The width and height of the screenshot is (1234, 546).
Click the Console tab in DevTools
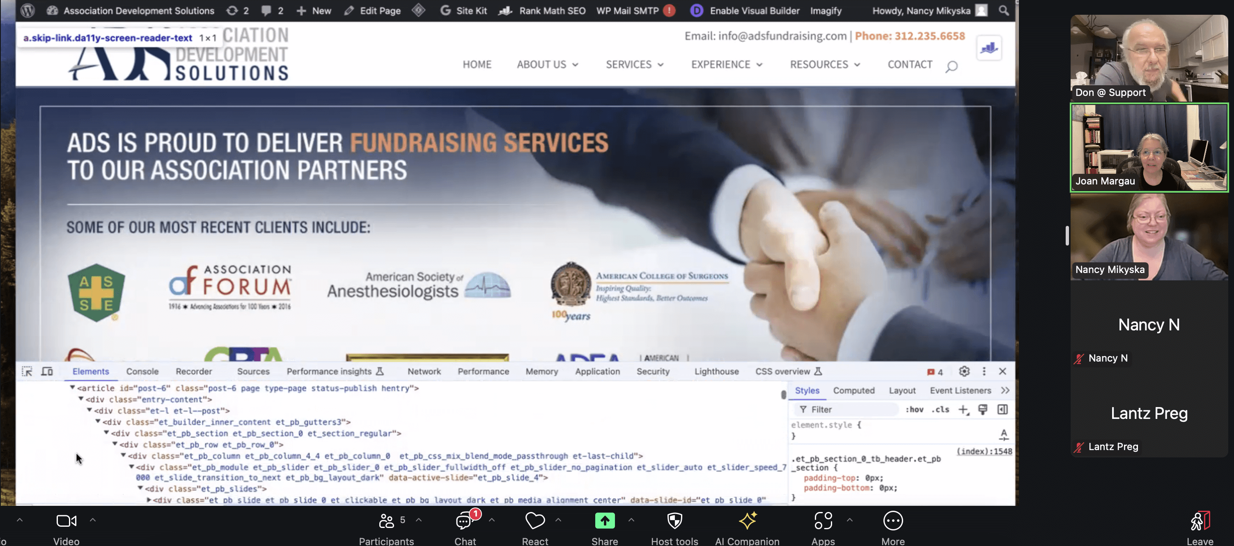pos(142,371)
